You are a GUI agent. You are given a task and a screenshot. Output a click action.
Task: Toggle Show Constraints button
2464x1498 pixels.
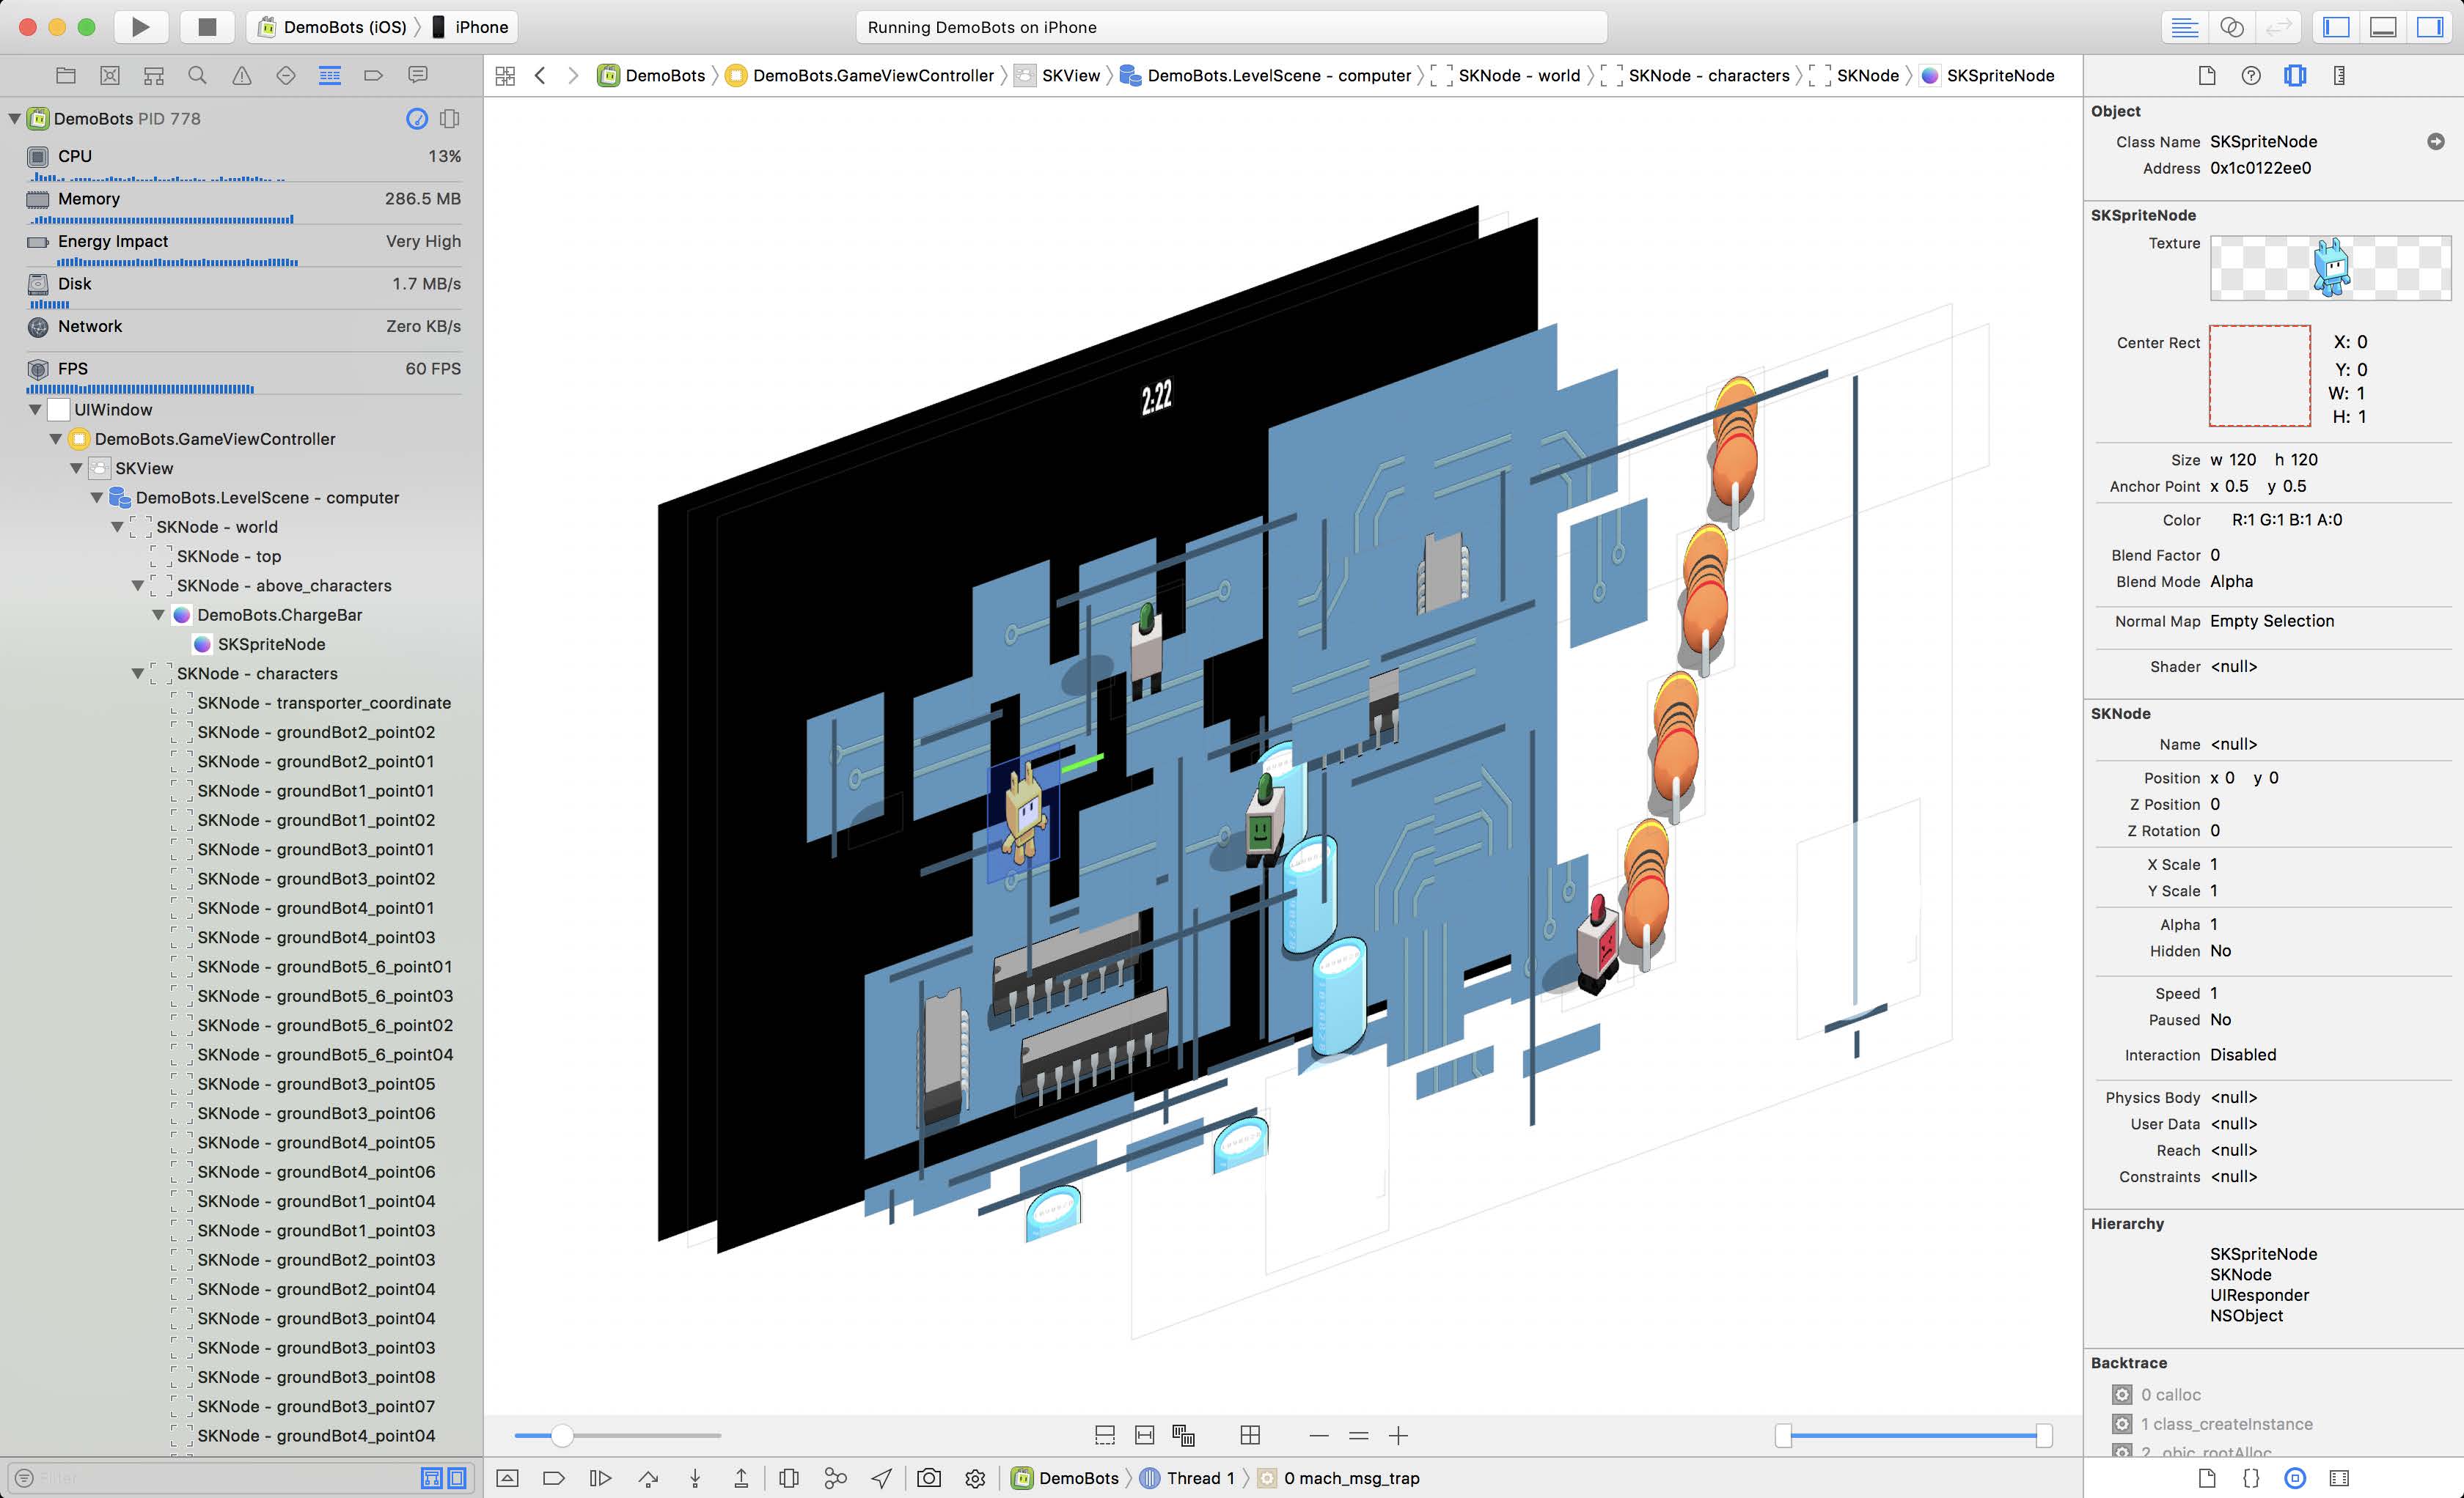tap(1145, 1436)
